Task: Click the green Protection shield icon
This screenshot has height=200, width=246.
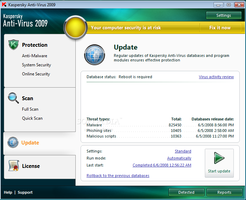Action: 14,45
